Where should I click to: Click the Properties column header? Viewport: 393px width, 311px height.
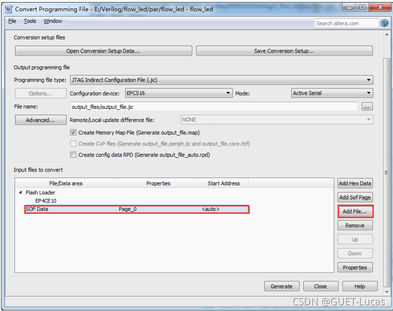(158, 183)
